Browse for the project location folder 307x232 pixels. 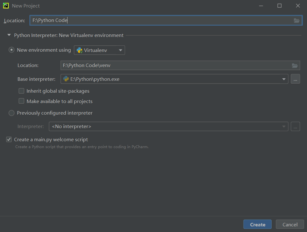(x=297, y=20)
